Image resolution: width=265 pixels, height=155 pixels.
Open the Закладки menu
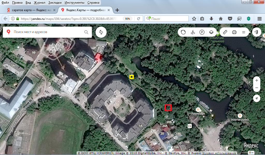click(55, 3)
